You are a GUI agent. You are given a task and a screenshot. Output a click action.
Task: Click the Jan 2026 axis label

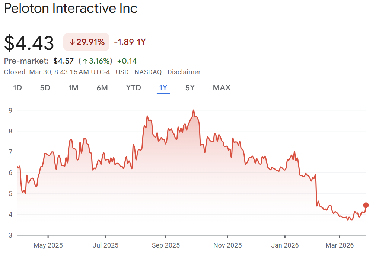(285, 245)
